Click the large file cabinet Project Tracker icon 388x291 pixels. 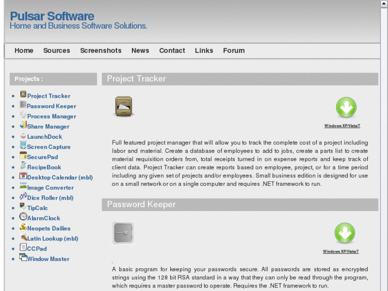pos(124,106)
